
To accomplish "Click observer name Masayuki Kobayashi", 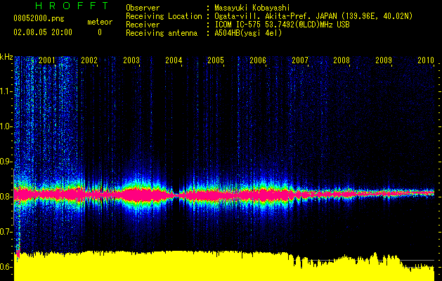I will click(252, 8).
